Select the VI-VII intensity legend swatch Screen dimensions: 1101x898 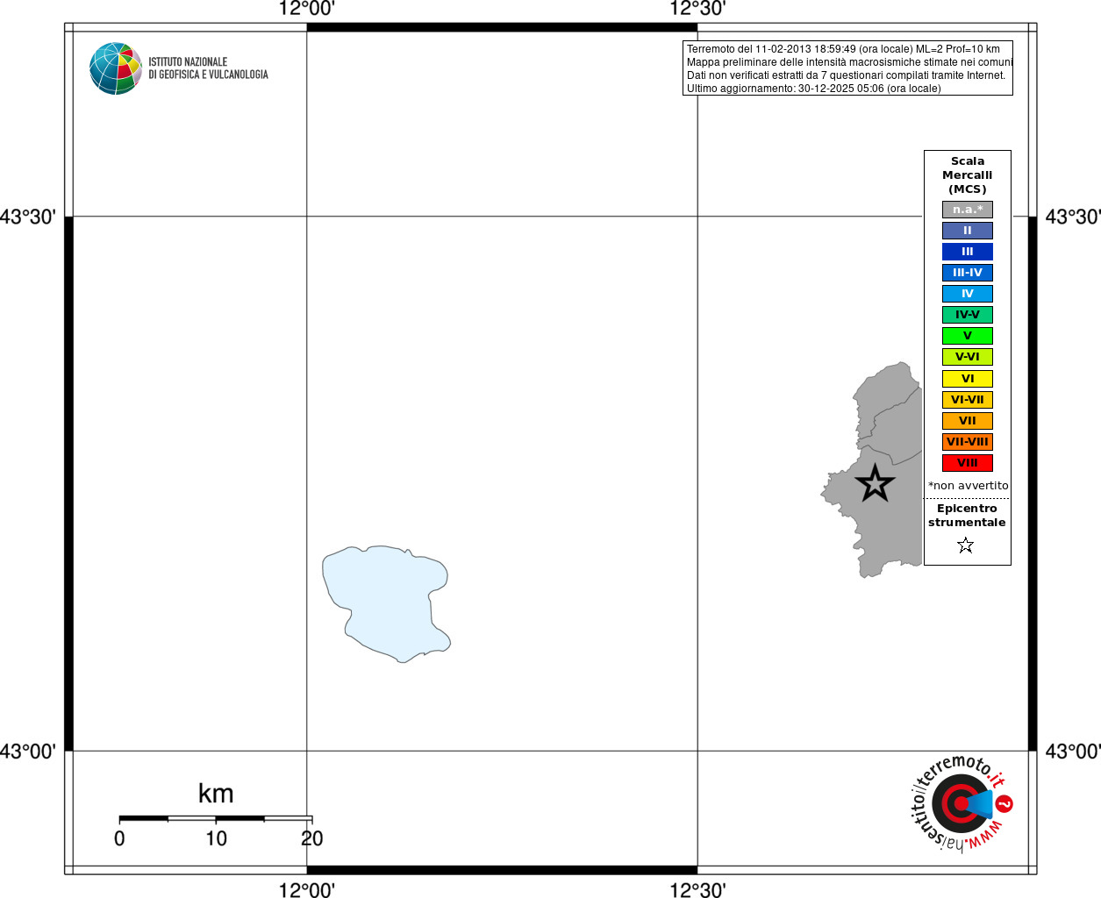968,400
